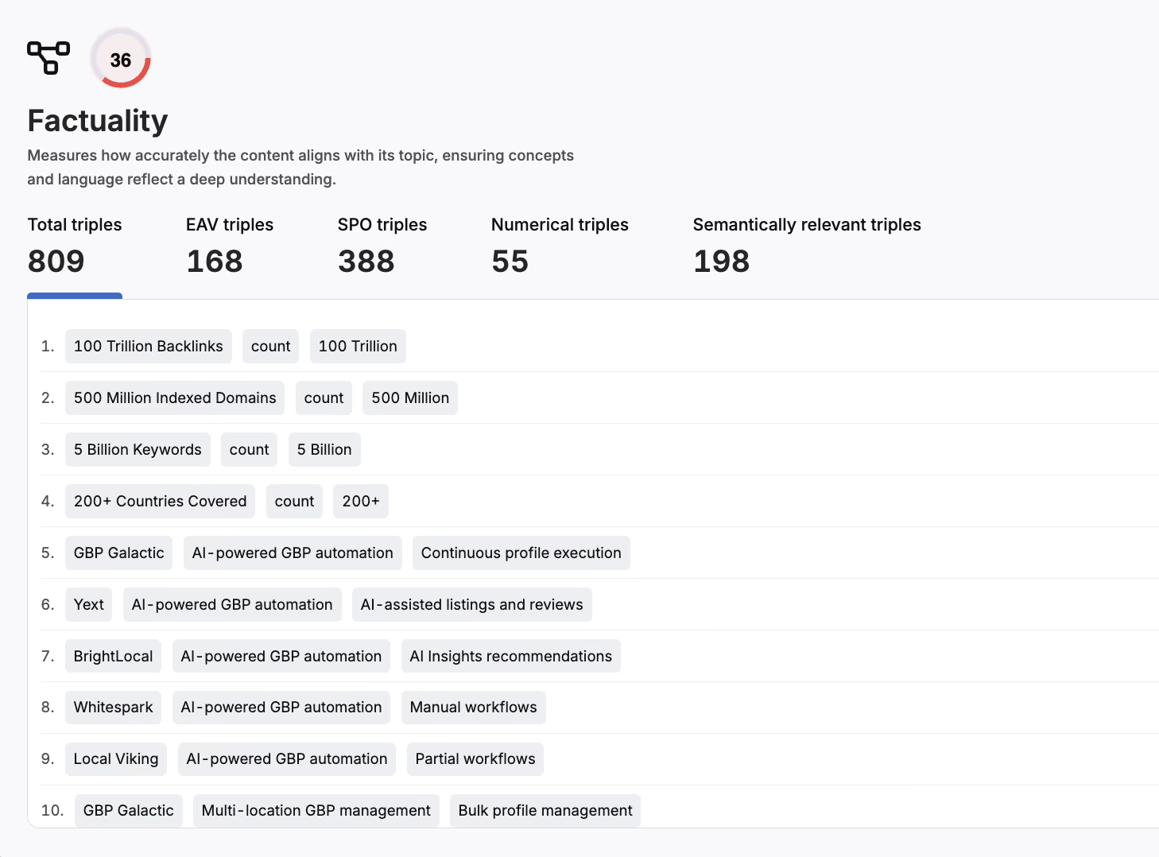Click '500 Million' value tag

[x=410, y=398]
